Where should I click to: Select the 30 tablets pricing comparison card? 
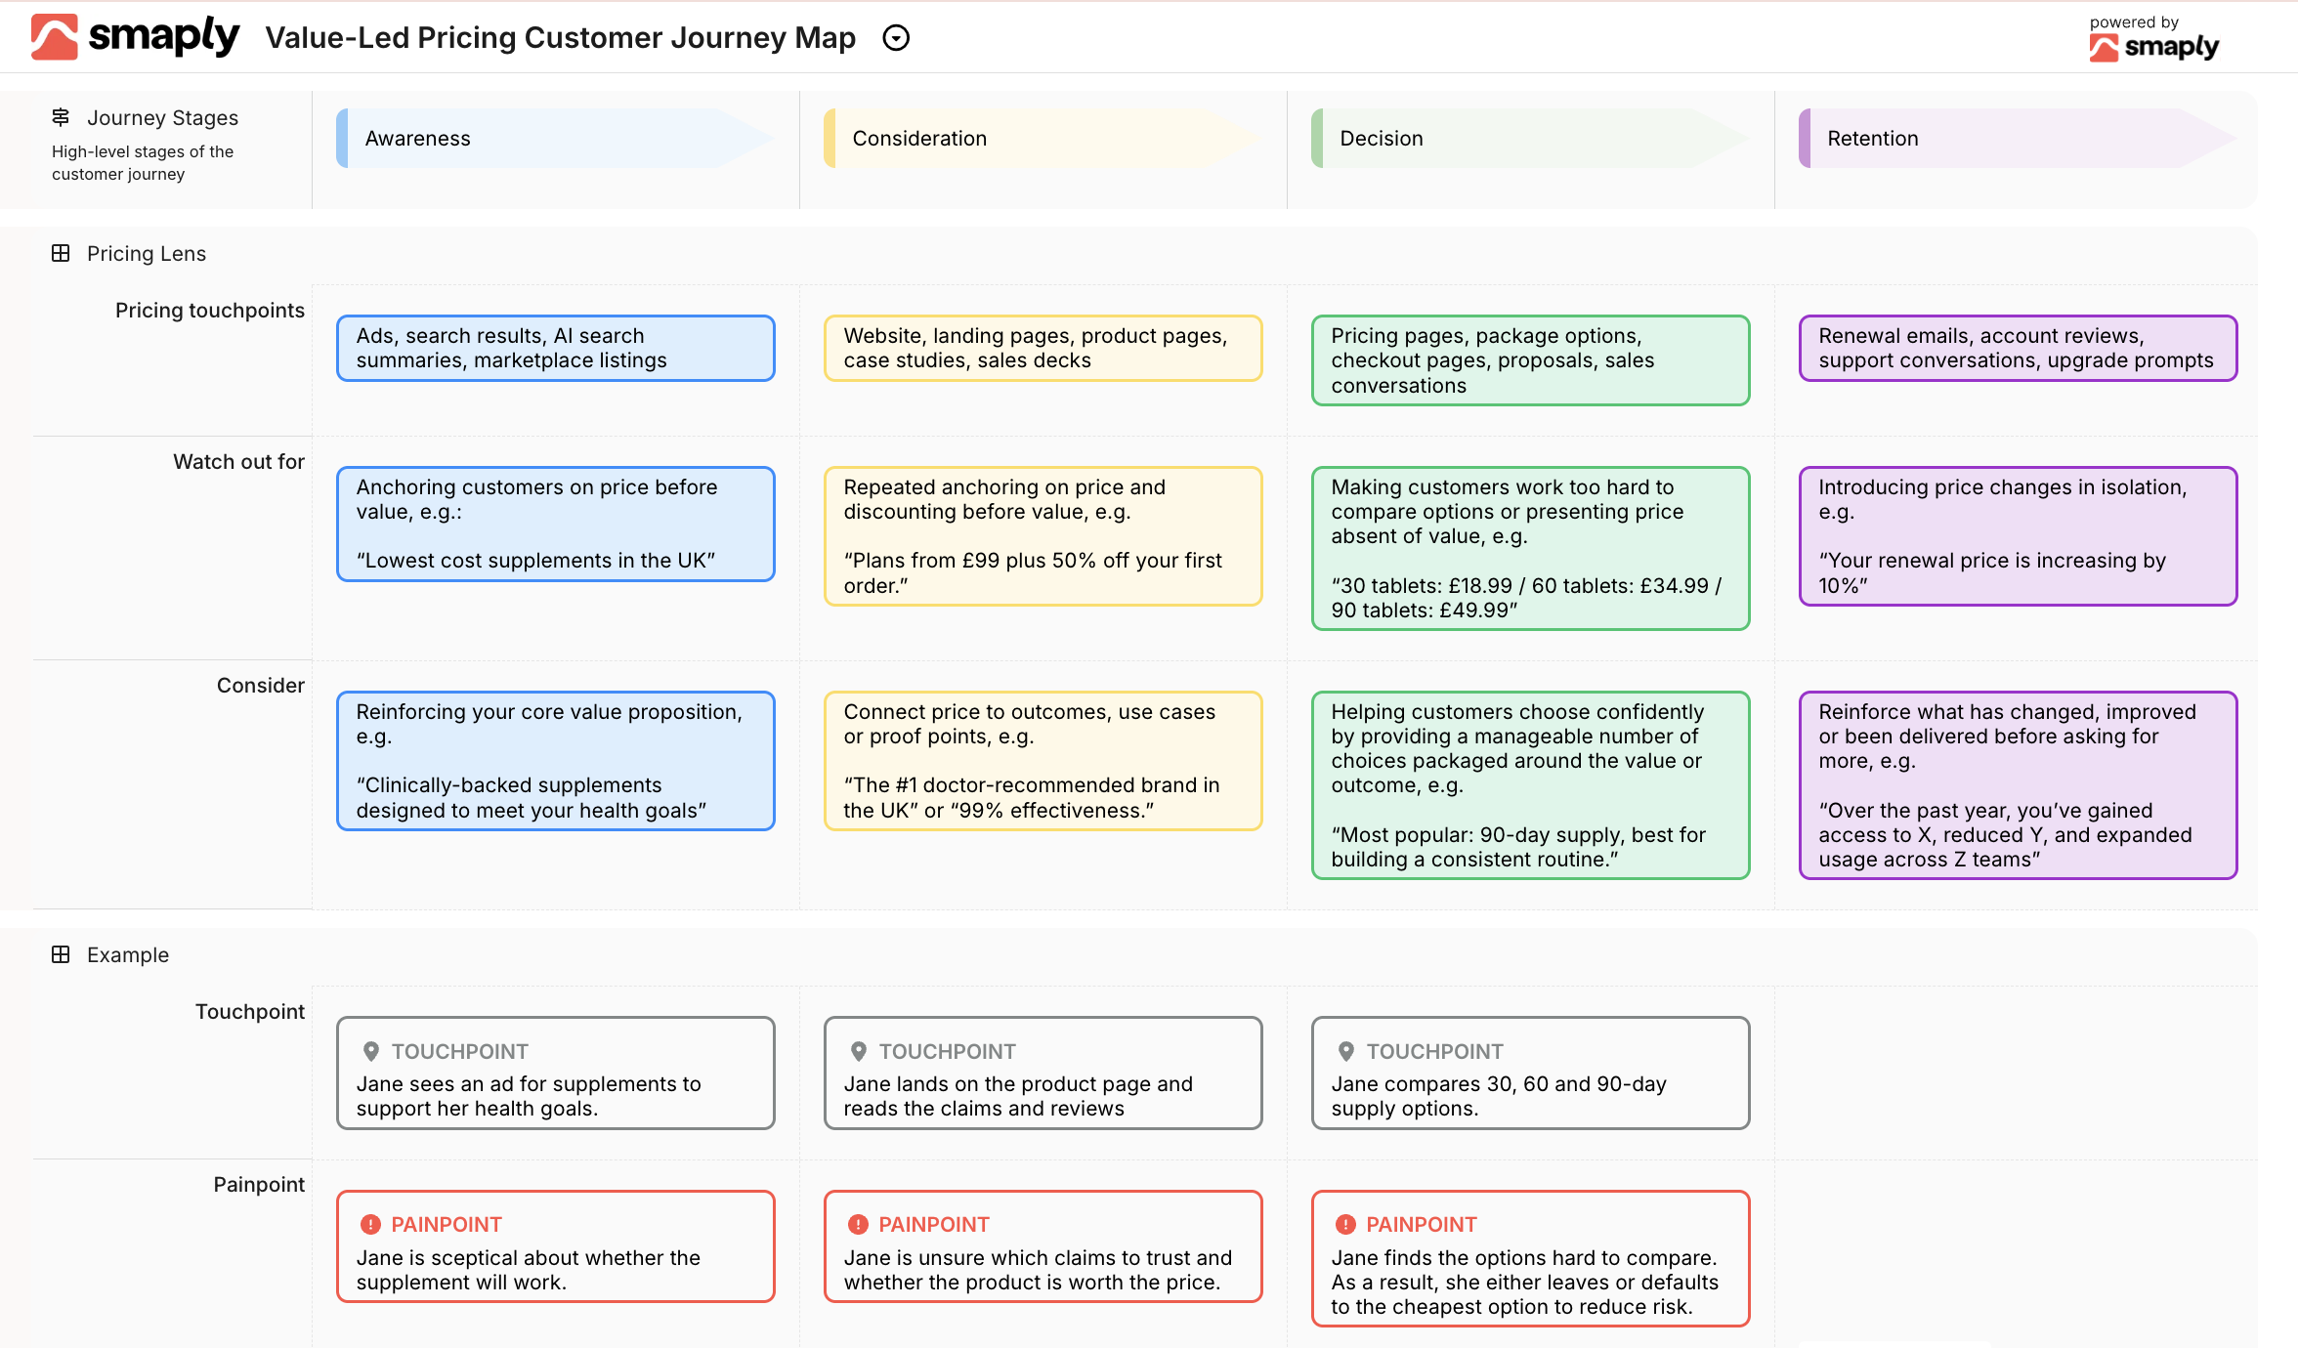1530,548
